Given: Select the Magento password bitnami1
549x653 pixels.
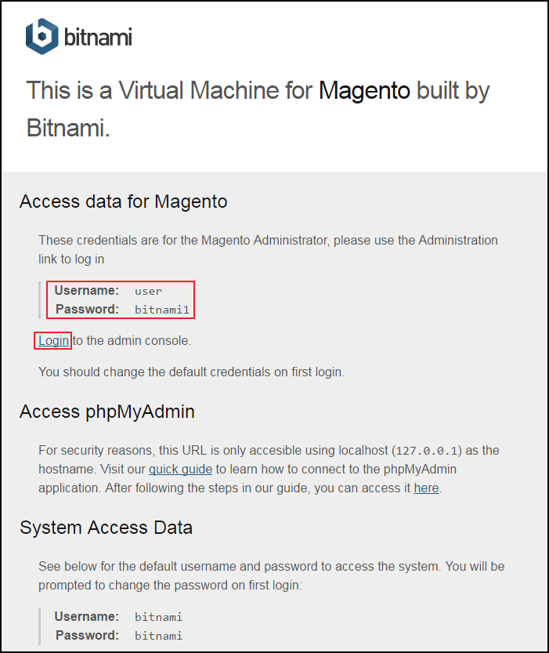Looking at the screenshot, I should pyautogui.click(x=162, y=310).
